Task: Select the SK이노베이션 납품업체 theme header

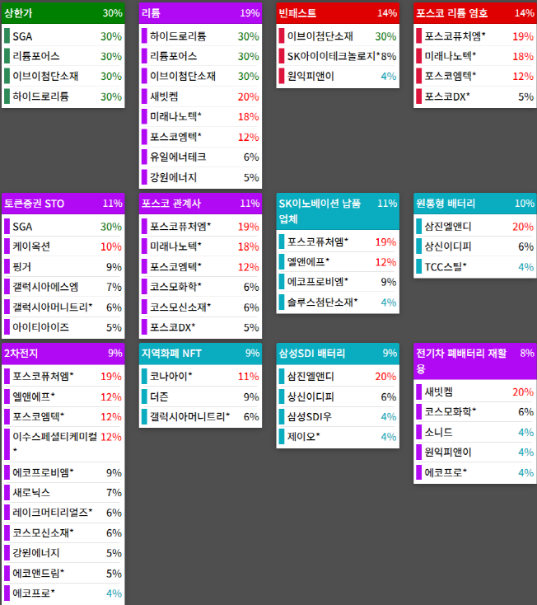Action: 338,211
